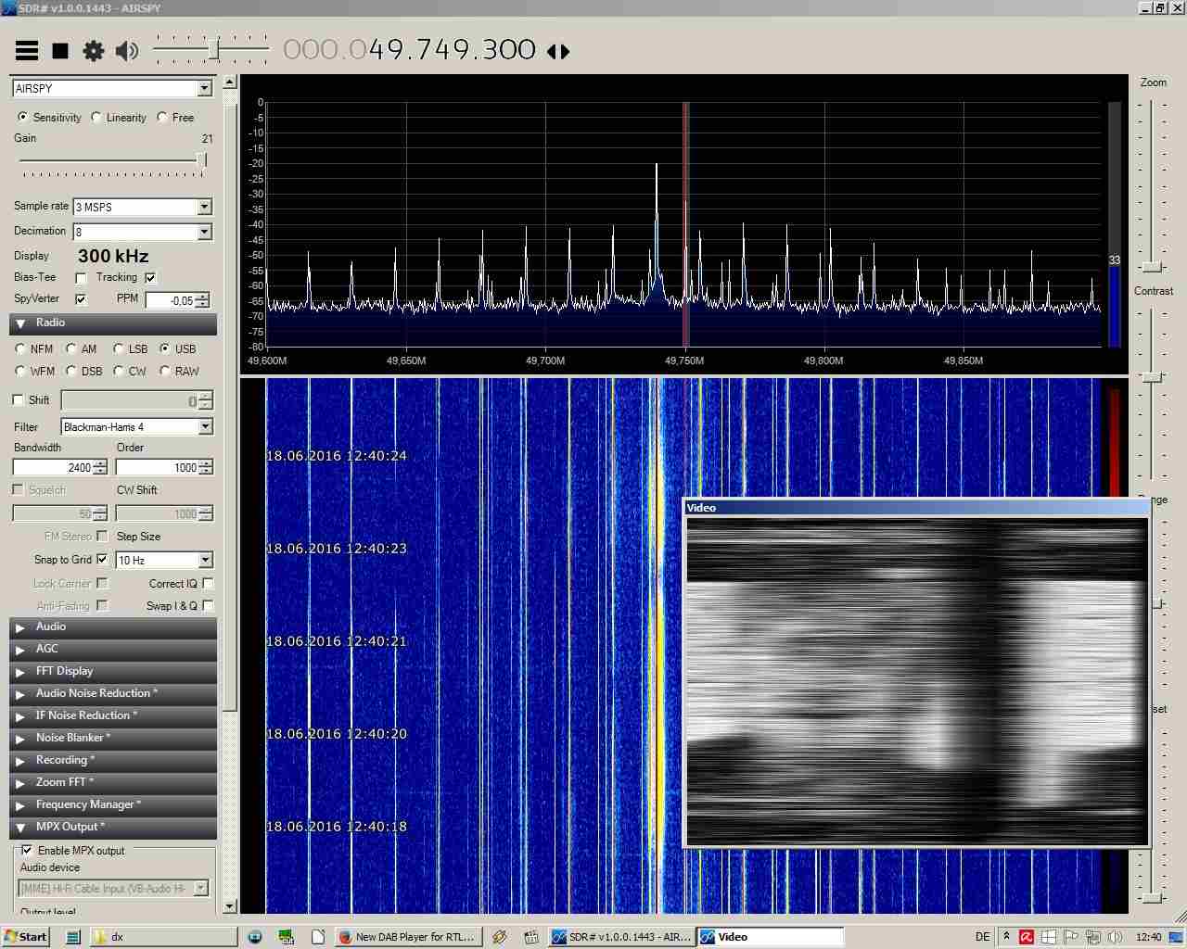Click the taskbar clock showing 12:40
The height and width of the screenshot is (949, 1187).
[x=1148, y=937]
